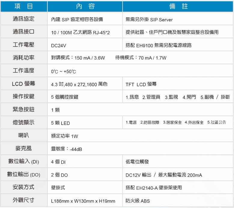The width and height of the screenshot is (234, 208).
Task: Select the 通訊協定 row label
Action: pyautogui.click(x=23, y=19)
